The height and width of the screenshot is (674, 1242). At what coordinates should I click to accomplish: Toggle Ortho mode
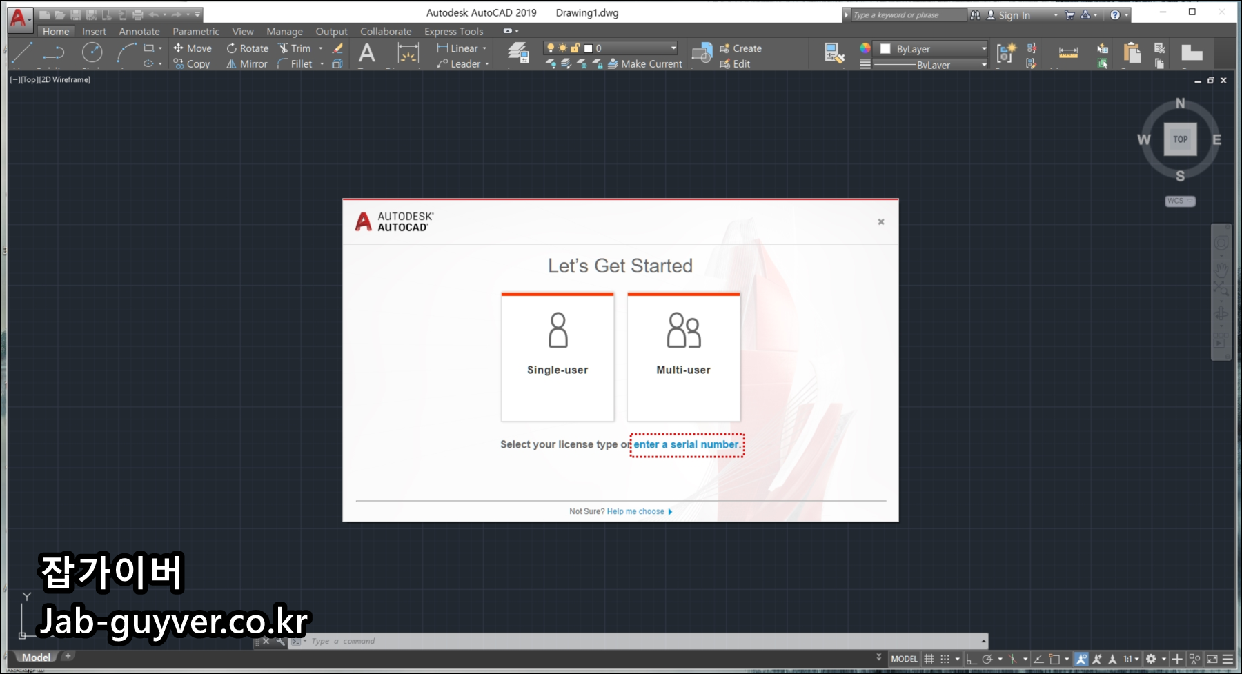(971, 659)
